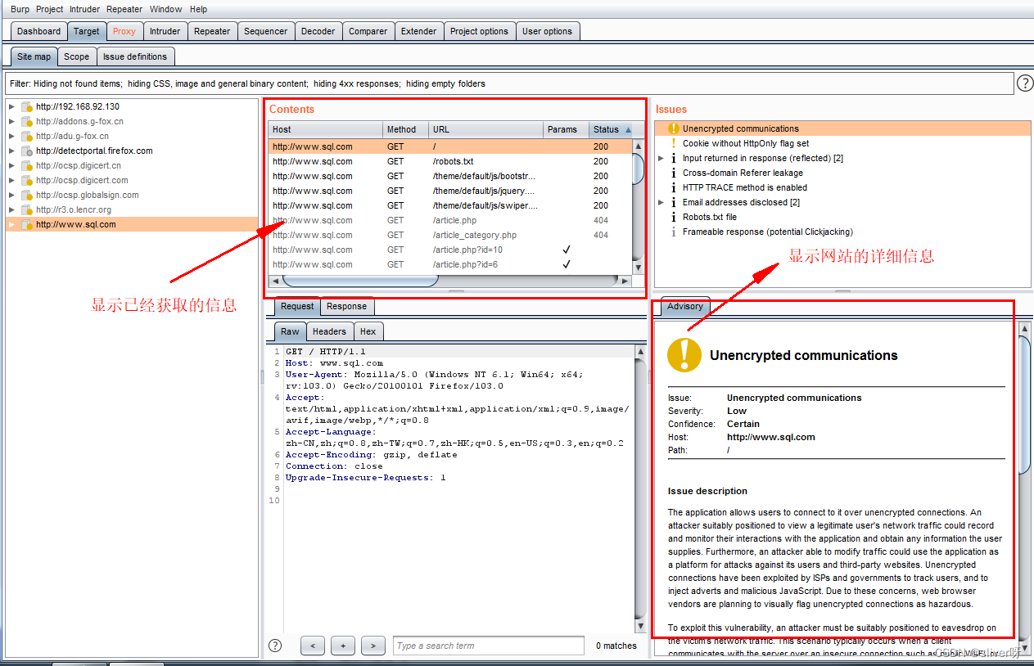The width and height of the screenshot is (1034, 666).
Task: Open the Issue definitions sub-tab
Action: pos(135,56)
